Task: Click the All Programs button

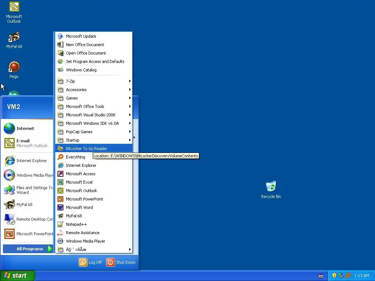Action: [x=28, y=249]
